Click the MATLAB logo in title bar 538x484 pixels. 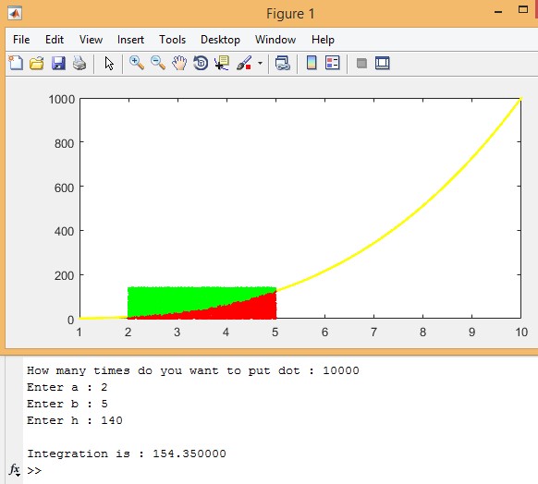(x=15, y=13)
